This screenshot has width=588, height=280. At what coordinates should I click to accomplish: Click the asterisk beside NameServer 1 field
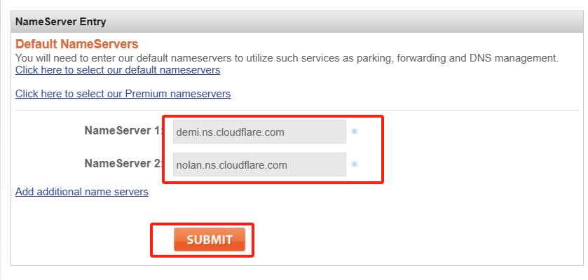355,132
